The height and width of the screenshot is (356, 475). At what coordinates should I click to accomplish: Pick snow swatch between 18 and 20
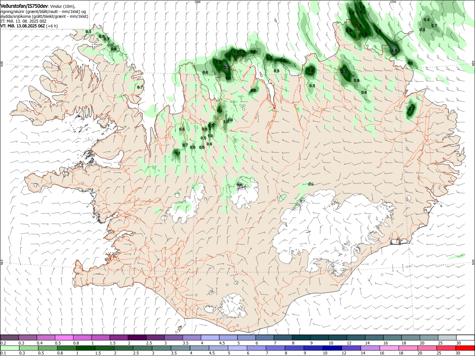pyautogui.click(x=411, y=338)
